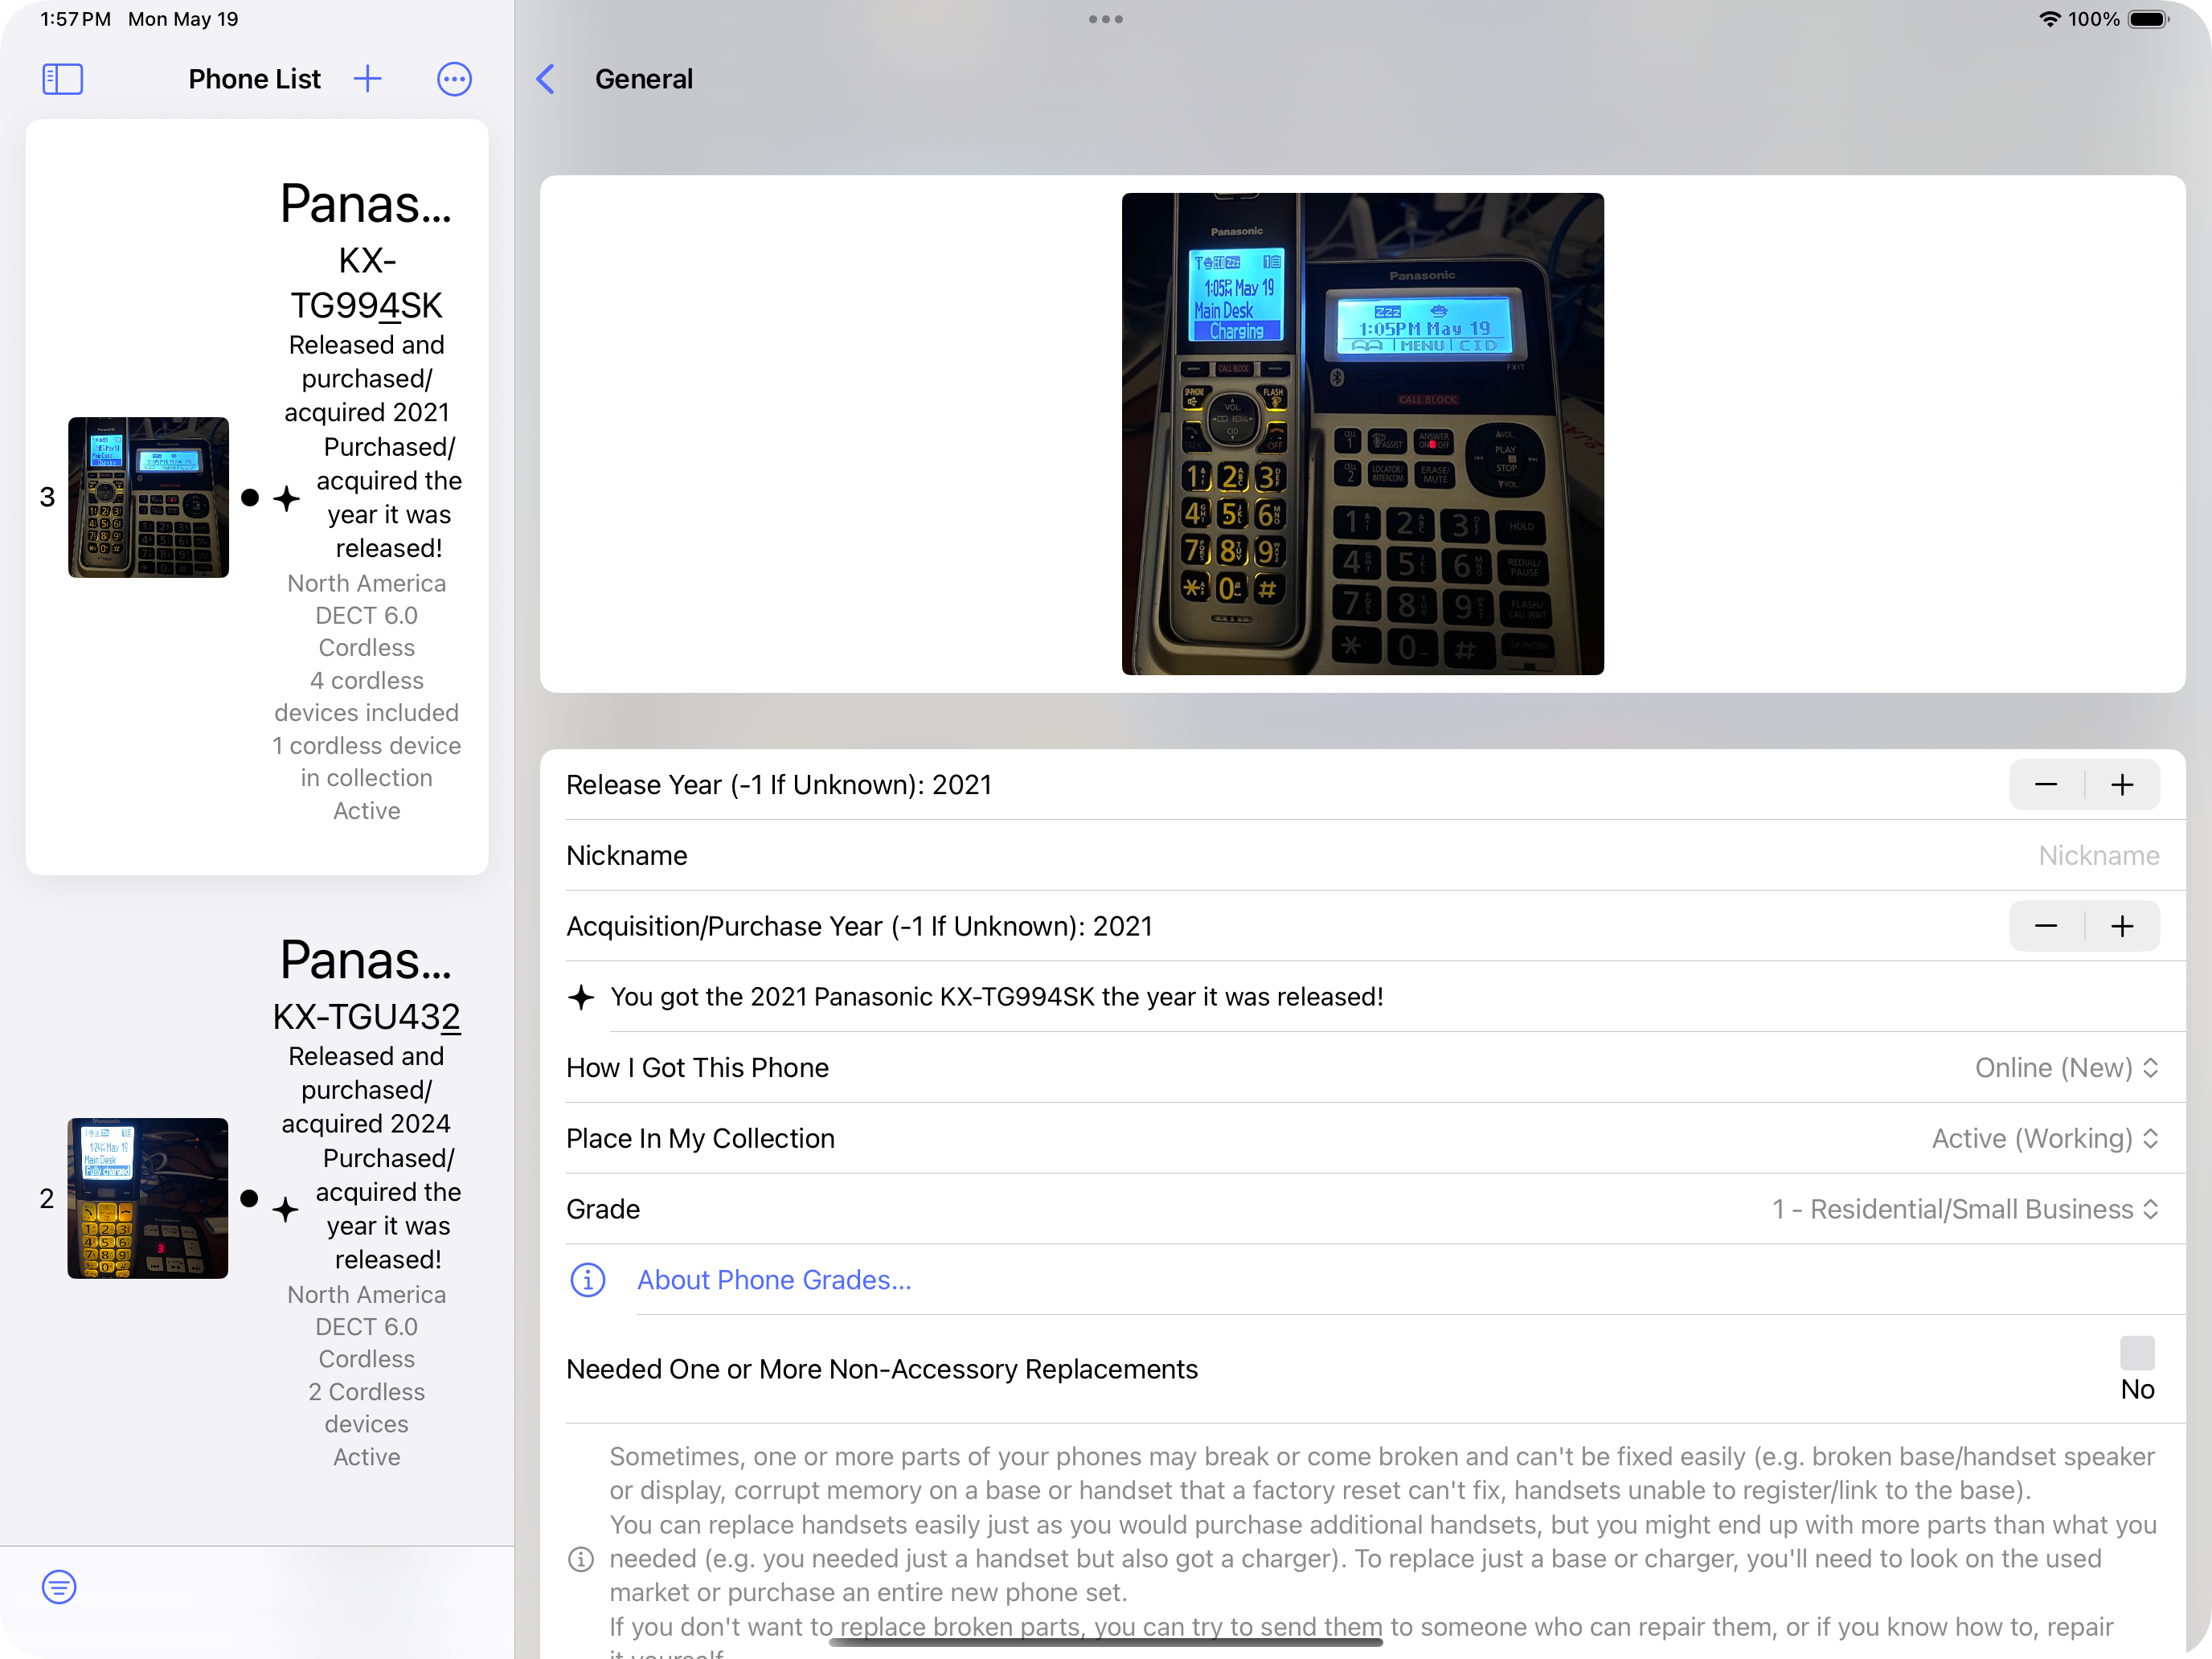Go back using the chevron beside General
Viewport: 2212px width, 1659px height.
click(546, 79)
